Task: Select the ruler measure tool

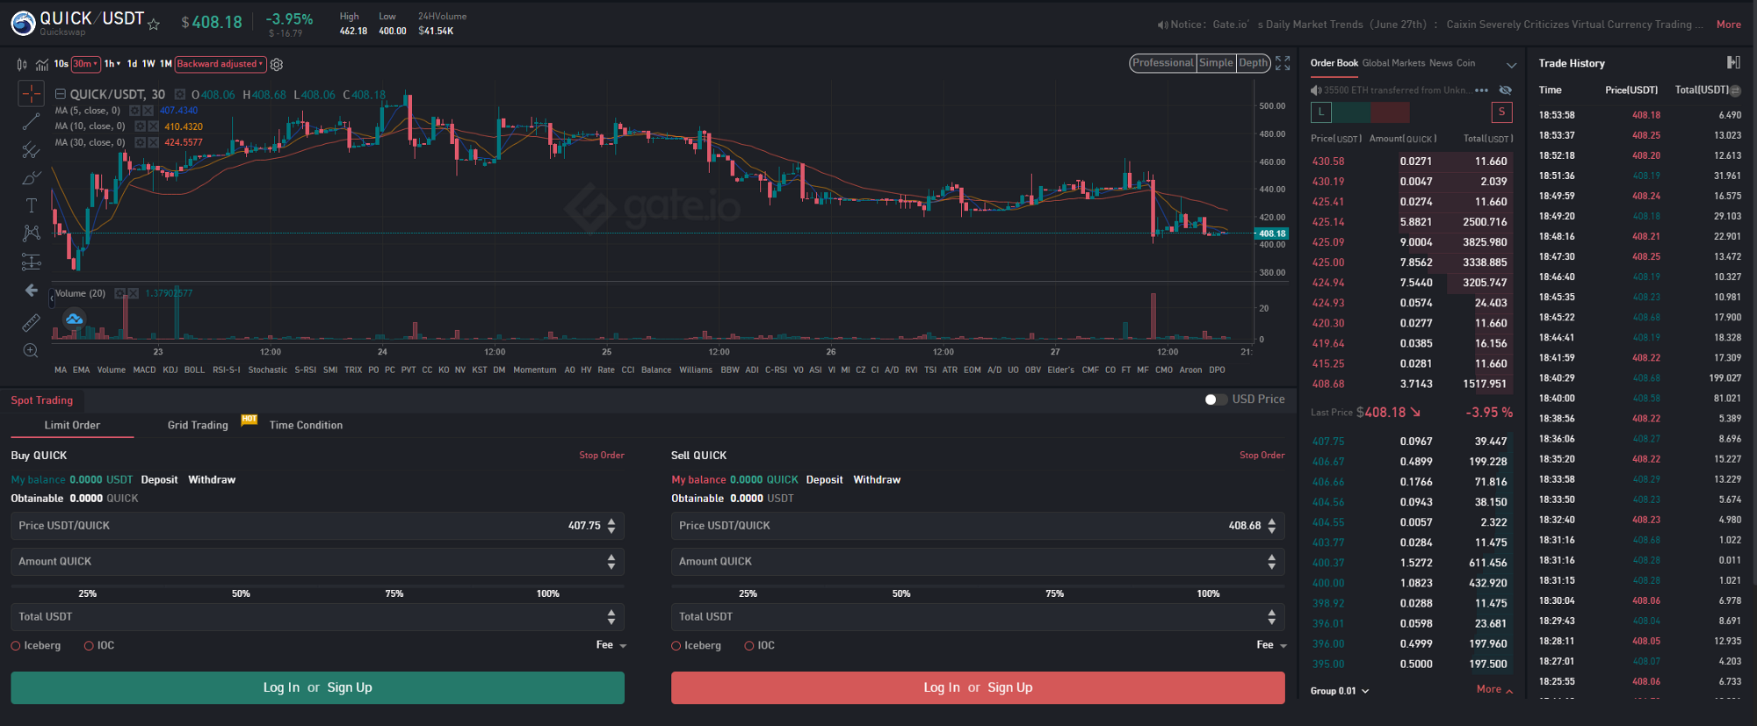Action: 31,322
